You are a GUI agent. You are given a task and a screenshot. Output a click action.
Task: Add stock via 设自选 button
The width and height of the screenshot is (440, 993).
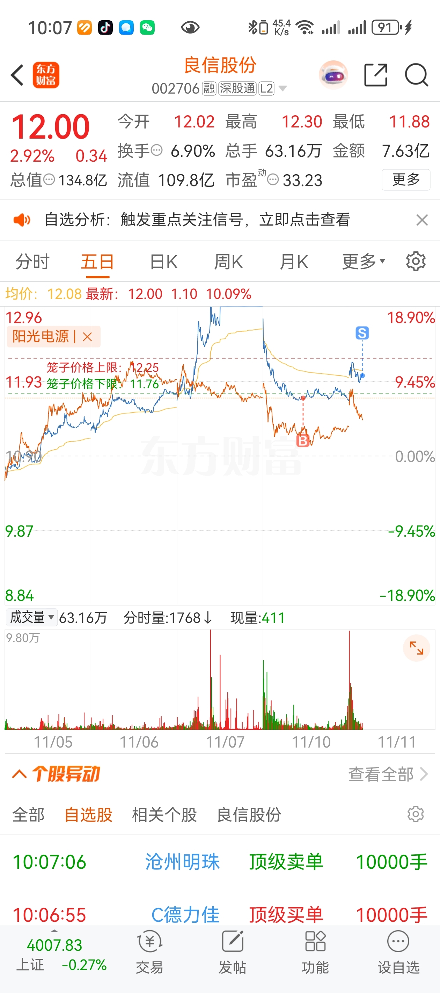tap(398, 952)
